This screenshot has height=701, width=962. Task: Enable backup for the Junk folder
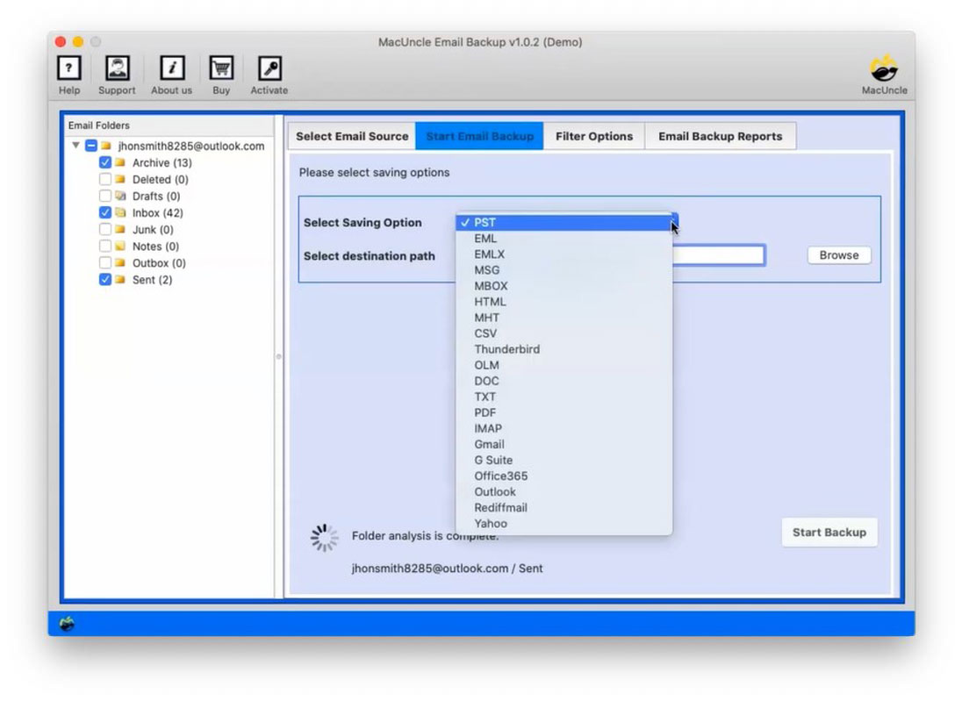pos(105,229)
